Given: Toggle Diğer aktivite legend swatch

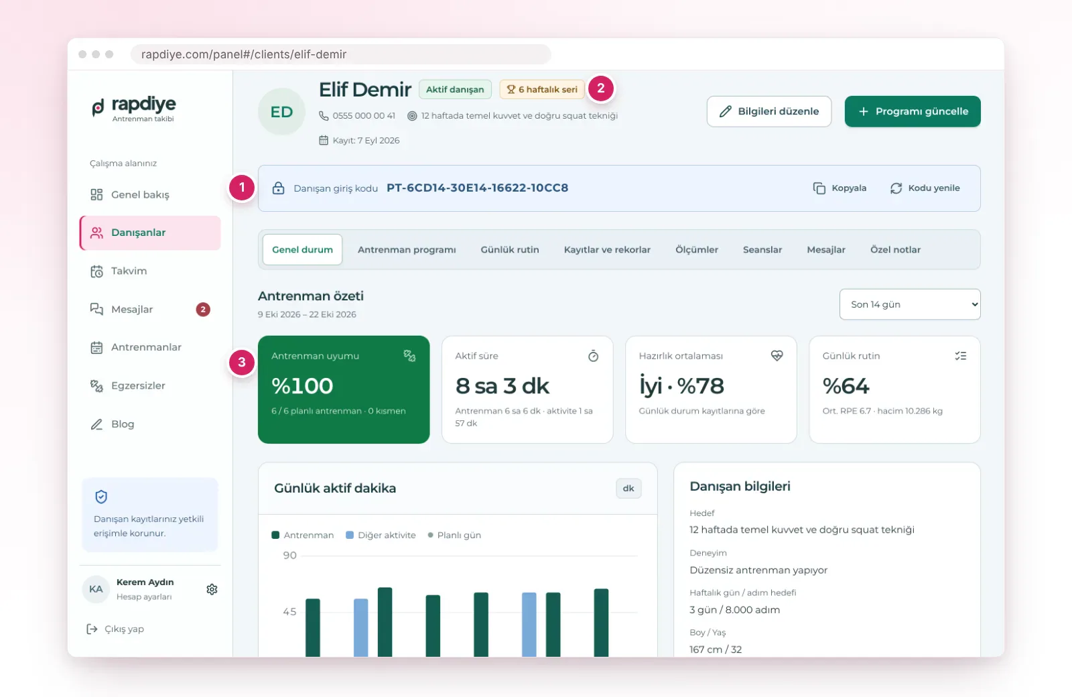Looking at the screenshot, I should click(350, 535).
